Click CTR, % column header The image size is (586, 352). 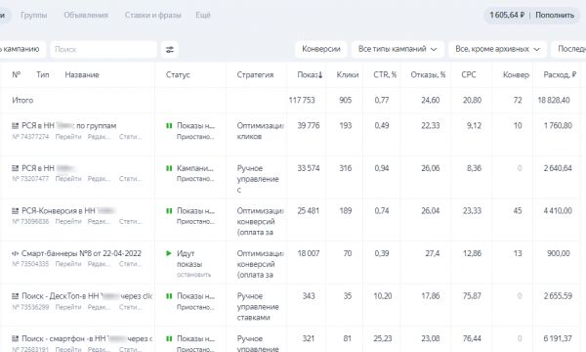point(385,75)
